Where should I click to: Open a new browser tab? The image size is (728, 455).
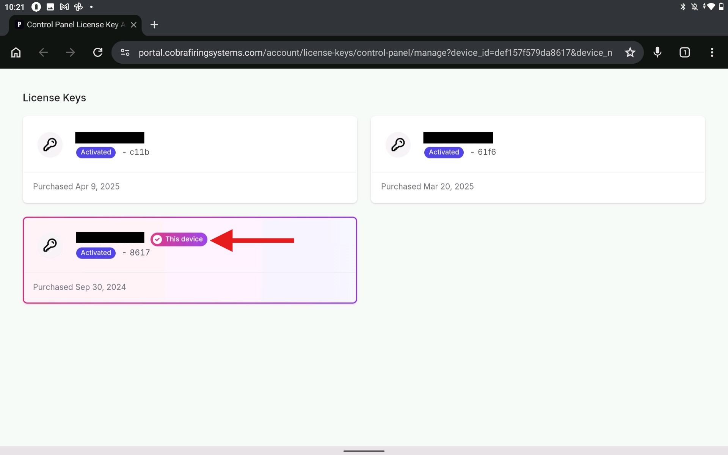click(x=154, y=25)
